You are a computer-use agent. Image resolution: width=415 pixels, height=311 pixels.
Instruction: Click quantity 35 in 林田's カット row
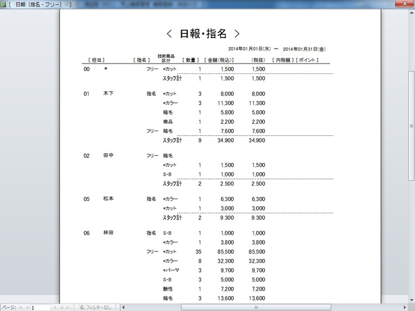point(199,252)
